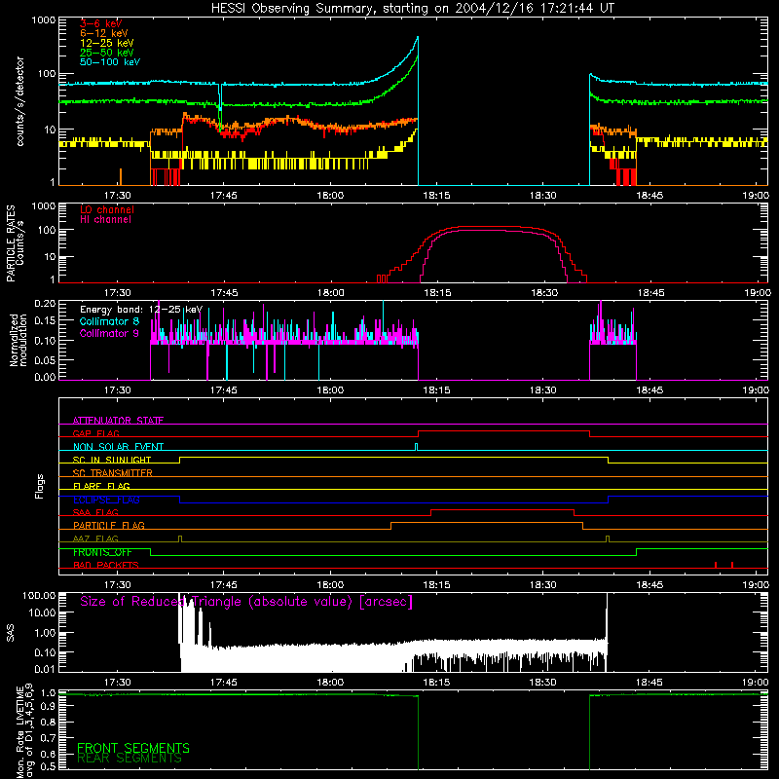The image size is (779, 779).
Task: Select the REAR SEGMENTS legend label
Action: 130,759
